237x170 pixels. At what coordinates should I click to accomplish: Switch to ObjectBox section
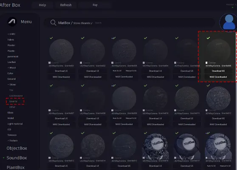pos(17,148)
